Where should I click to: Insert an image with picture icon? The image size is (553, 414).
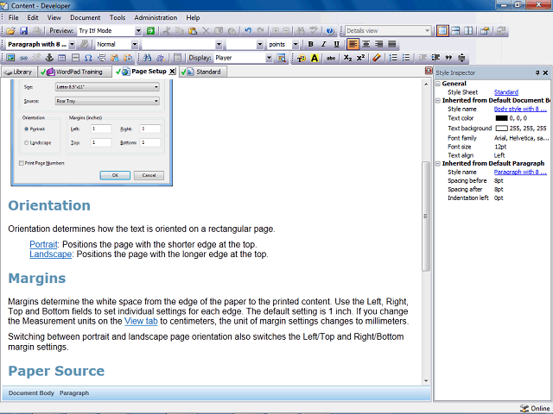10,58
